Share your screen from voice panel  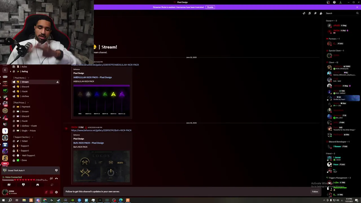[23, 185]
